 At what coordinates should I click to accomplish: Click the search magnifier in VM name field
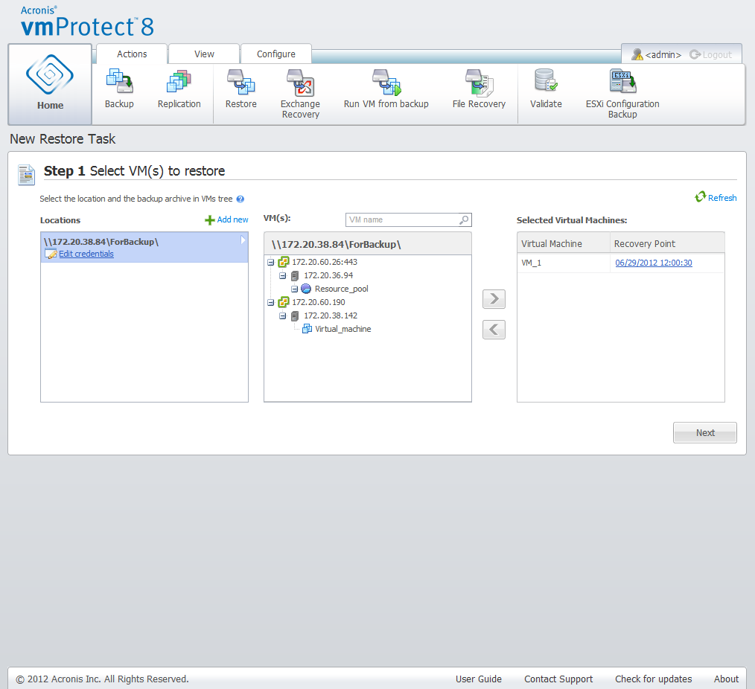[464, 220]
